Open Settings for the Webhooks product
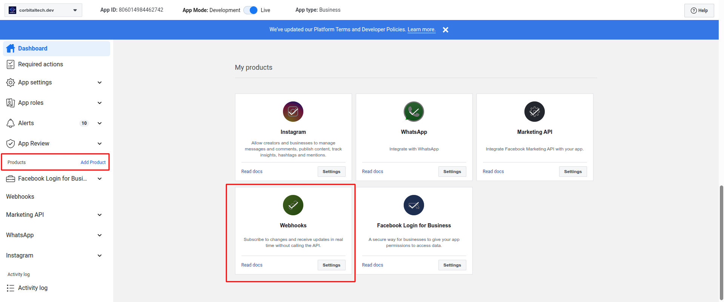This screenshot has width=724, height=302. (x=331, y=265)
